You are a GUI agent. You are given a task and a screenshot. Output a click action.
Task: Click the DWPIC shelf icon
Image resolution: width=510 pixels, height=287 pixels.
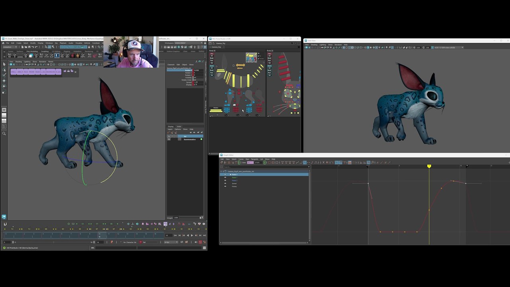coord(83,55)
